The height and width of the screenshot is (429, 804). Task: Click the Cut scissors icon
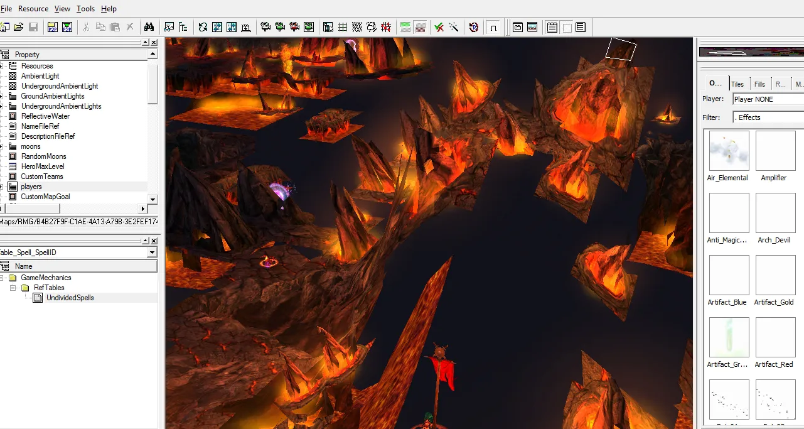86,27
